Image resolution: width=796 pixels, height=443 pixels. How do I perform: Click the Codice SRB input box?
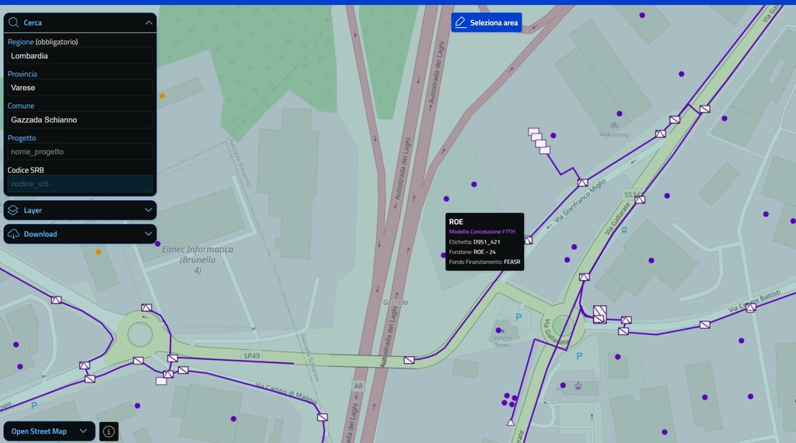(80, 184)
